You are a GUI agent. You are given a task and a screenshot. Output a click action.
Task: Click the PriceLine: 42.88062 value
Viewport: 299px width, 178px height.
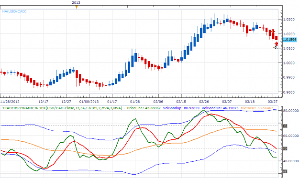point(144,108)
